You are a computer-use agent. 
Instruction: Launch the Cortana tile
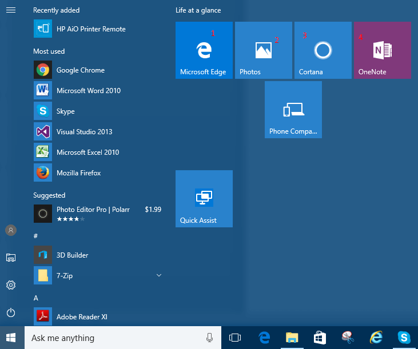(323, 50)
